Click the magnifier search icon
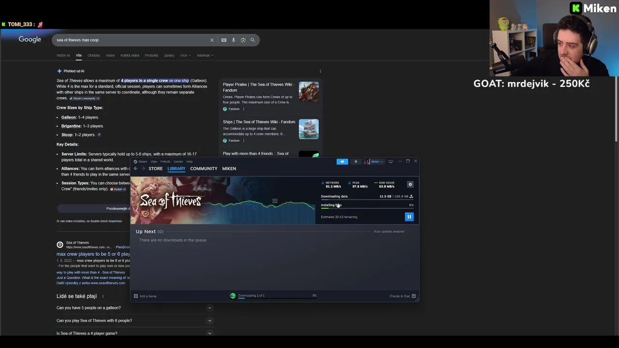Screen dimensions: 619x348 (x=252, y=40)
